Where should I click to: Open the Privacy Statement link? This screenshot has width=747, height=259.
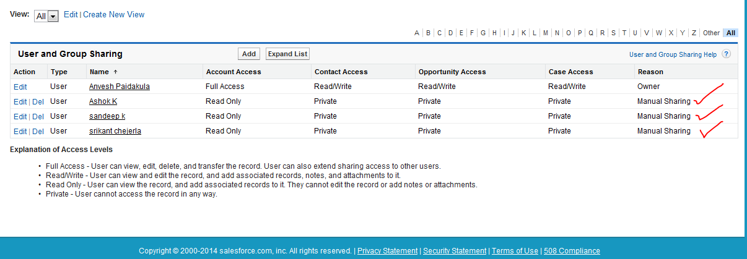tap(388, 251)
